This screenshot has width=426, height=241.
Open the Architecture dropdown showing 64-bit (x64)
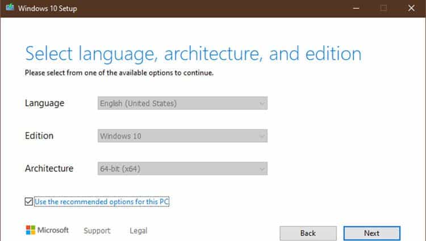[182, 168]
